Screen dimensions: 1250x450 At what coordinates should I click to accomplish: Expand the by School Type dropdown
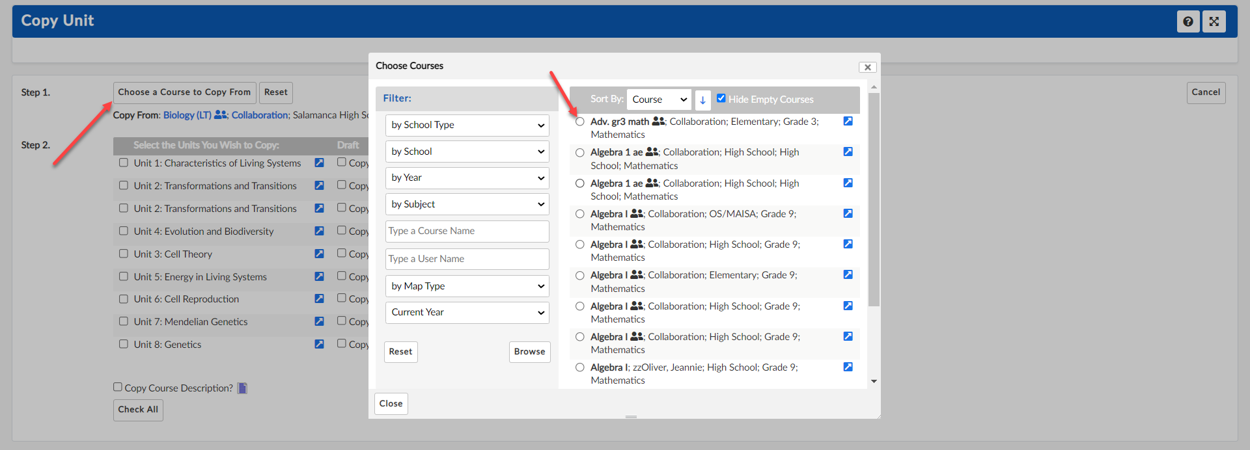tap(467, 126)
